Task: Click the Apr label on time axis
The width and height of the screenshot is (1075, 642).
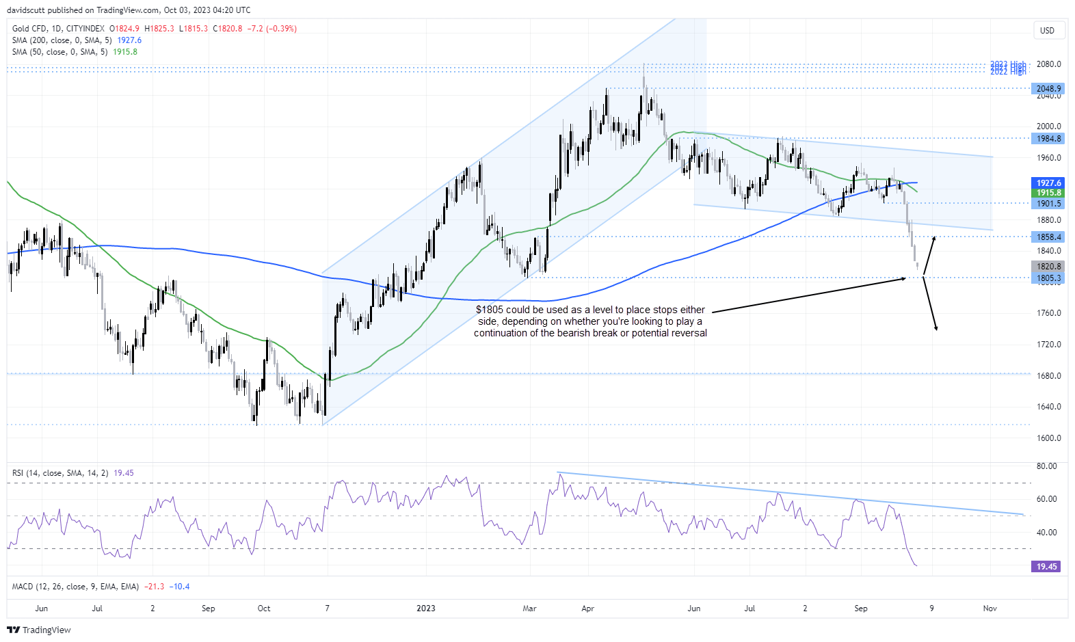Action: (x=588, y=608)
